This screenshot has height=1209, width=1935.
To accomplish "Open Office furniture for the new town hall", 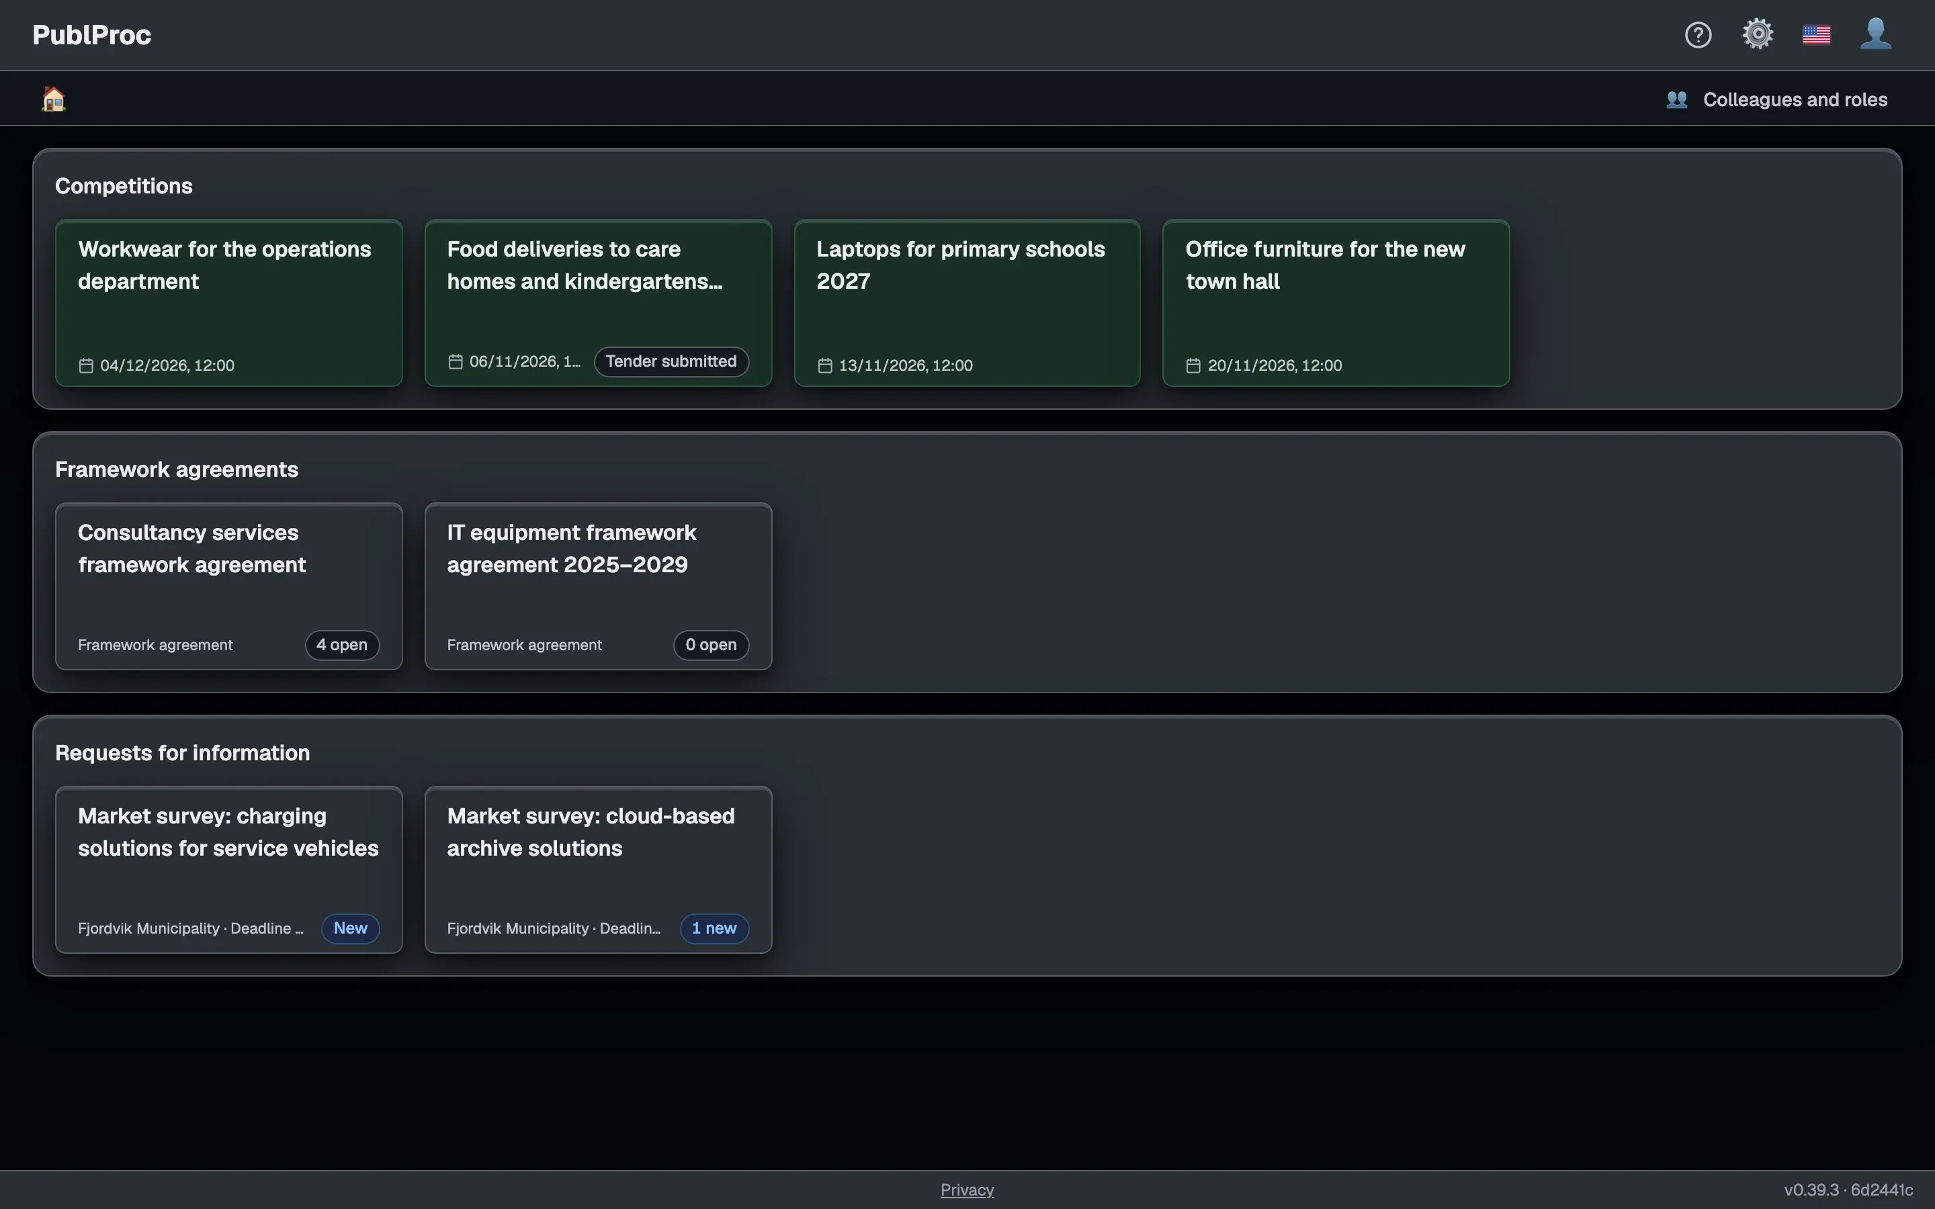I will pyautogui.click(x=1336, y=303).
